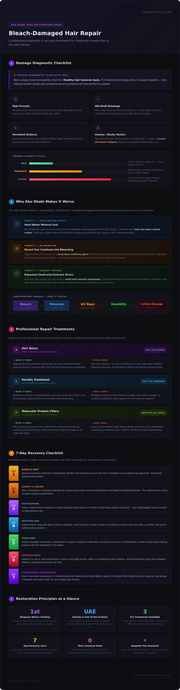Click the Bespoke Plan sparkle icon
The width and height of the screenshot is (180, 690).
click(145, 640)
